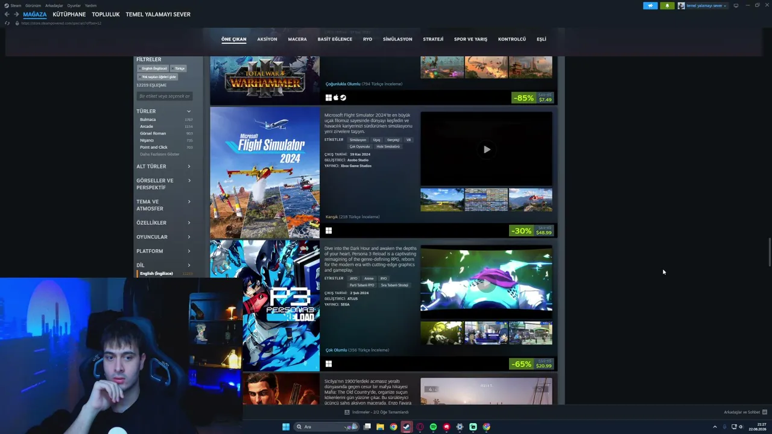Open the Microsoft Flight Simulator 2024 cover art
This screenshot has width=772, height=434.
point(265,173)
